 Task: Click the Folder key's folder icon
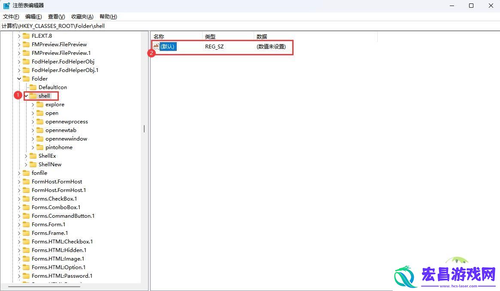coord(26,78)
